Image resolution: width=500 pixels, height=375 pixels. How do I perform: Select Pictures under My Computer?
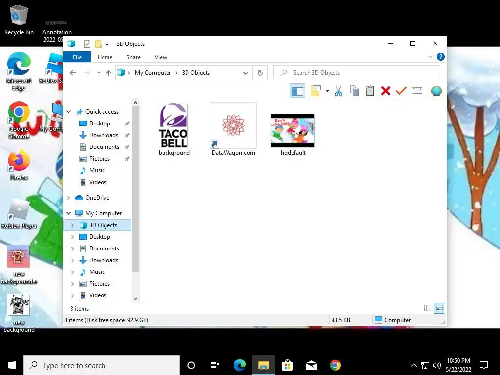100,284
